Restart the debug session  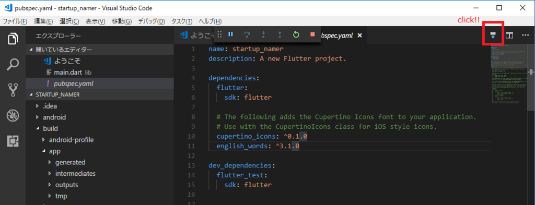[296, 34]
